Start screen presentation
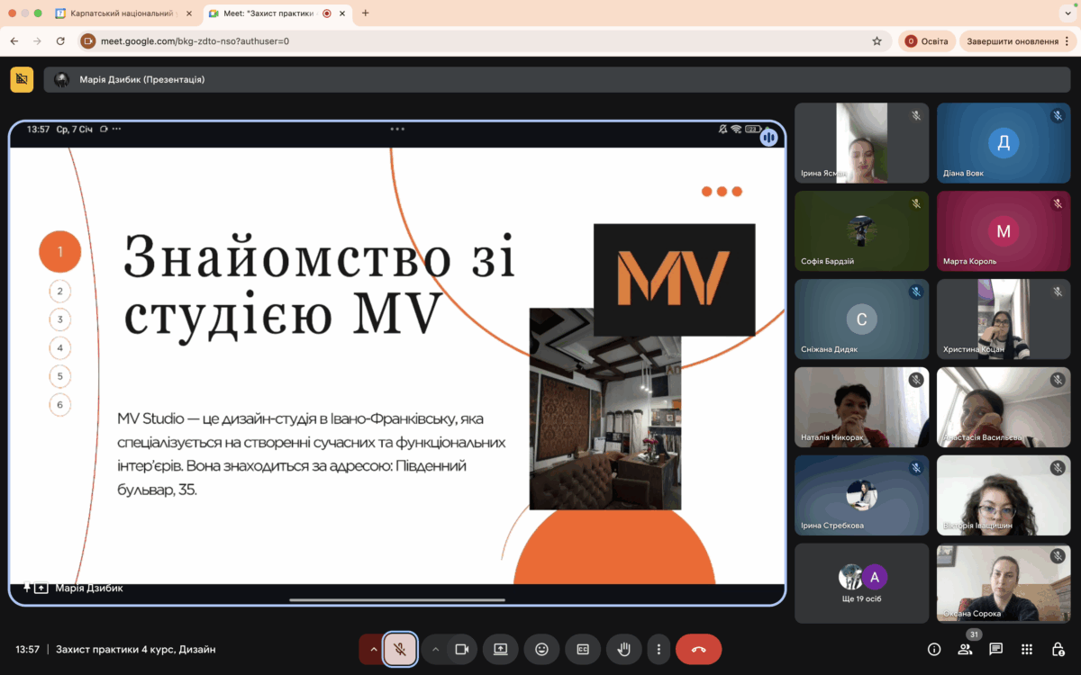This screenshot has height=675, width=1081. [500, 649]
